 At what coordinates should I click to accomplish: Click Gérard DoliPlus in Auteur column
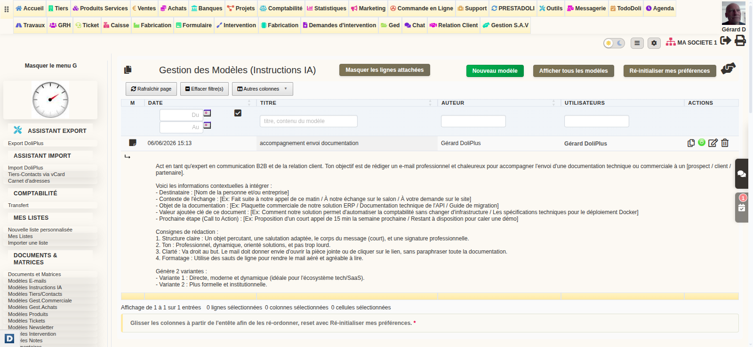(461, 143)
